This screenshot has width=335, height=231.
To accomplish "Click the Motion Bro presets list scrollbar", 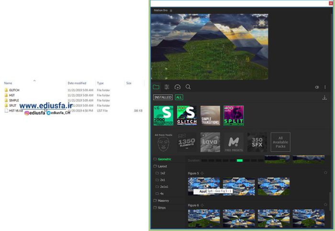I will pos(330,201).
